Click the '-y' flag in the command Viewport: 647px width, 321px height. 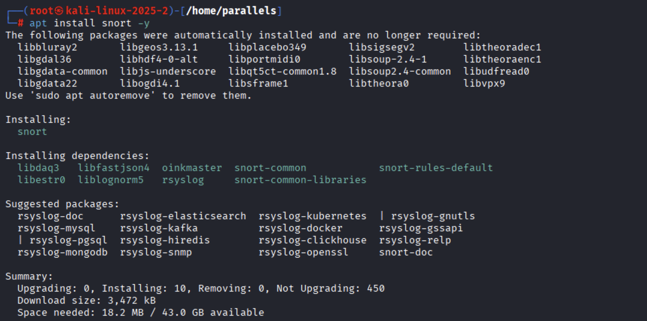(x=143, y=23)
